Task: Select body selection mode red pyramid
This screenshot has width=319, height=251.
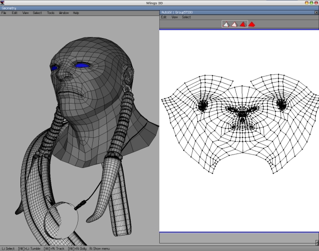Action: click(x=252, y=24)
